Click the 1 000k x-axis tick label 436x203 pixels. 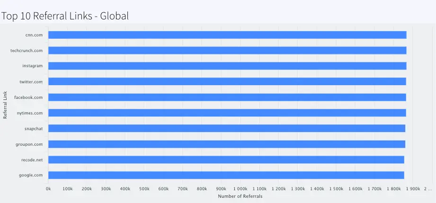[240, 189]
